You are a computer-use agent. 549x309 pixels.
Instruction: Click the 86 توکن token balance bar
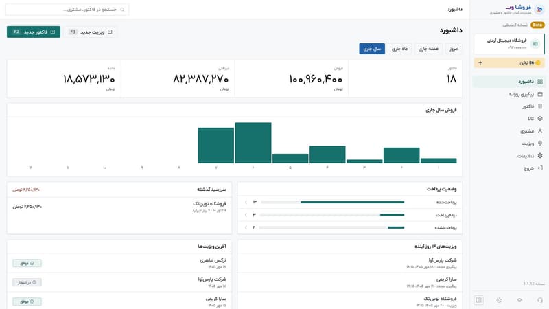[x=509, y=62]
